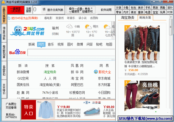Click the right panel scrollbar up arrow
Image resolution: width=174 pixels, height=122 pixels.
(171, 17)
